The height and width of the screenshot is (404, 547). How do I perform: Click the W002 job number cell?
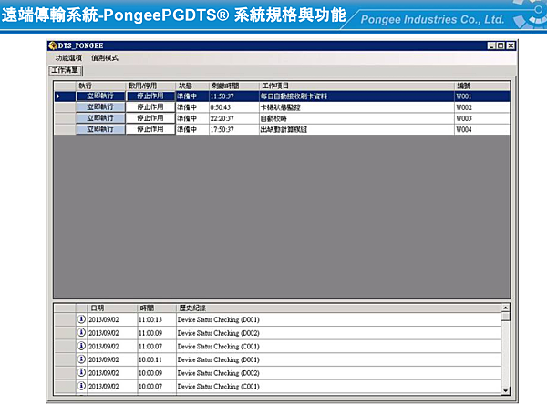[x=482, y=107]
